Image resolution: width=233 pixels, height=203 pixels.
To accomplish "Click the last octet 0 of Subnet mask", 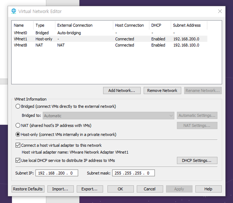I will click(148, 173).
